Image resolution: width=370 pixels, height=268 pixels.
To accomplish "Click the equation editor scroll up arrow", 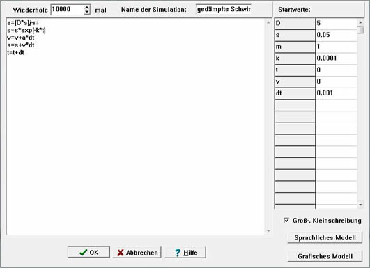I will coord(268,23).
